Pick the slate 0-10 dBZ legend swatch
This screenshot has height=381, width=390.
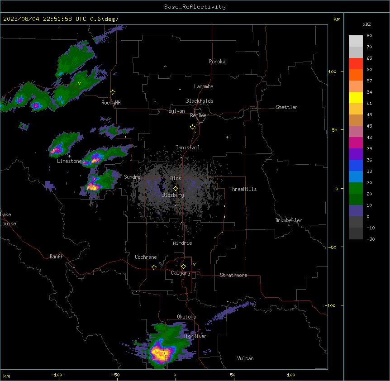[x=356, y=211]
